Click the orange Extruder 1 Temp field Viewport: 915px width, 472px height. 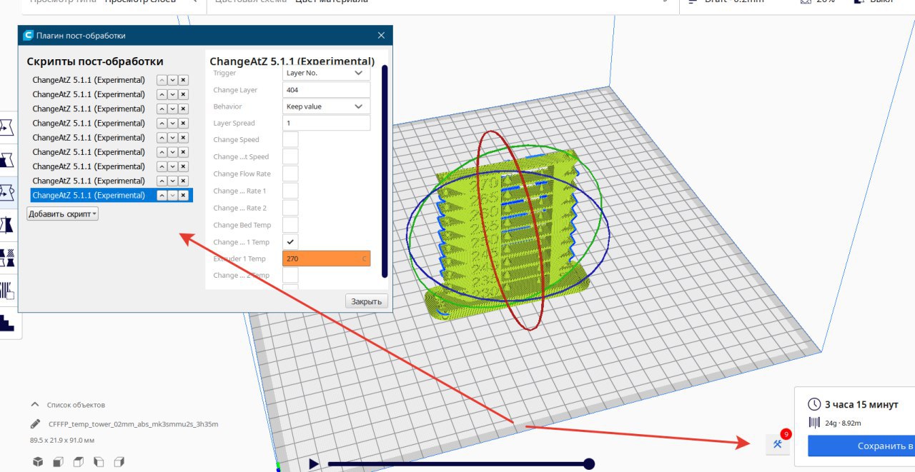coord(327,258)
